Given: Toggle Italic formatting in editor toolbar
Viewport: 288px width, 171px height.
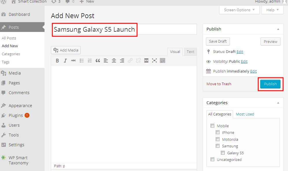Looking at the screenshot, I should (x=65, y=60).
